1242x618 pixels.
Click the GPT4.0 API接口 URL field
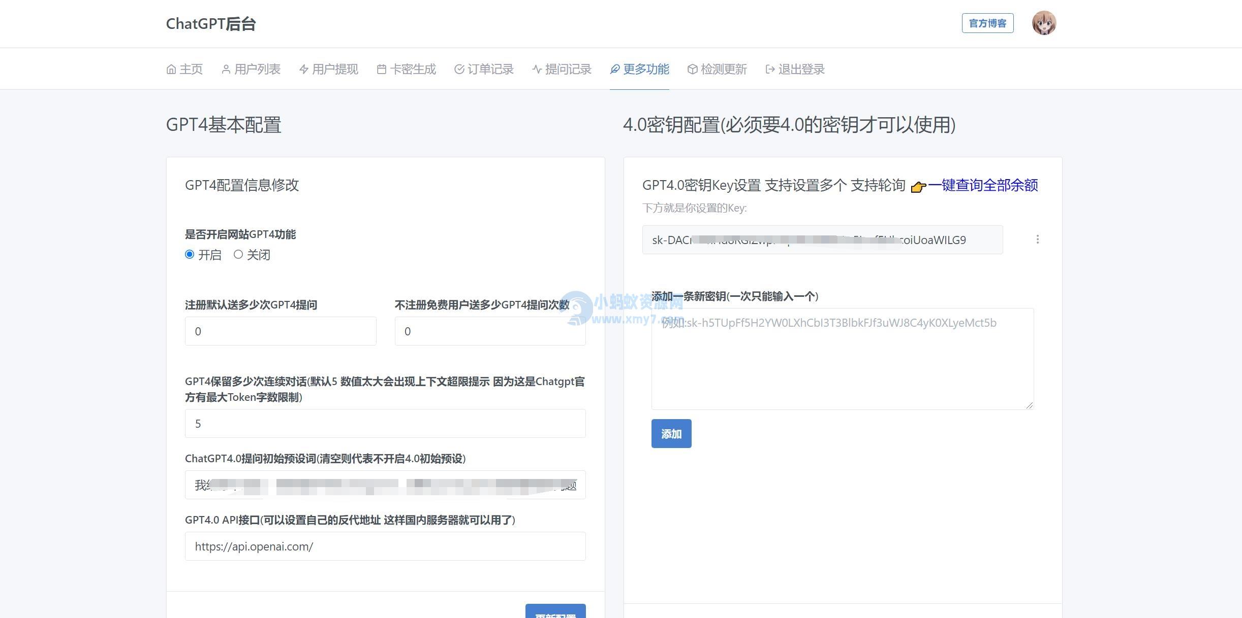click(x=385, y=546)
